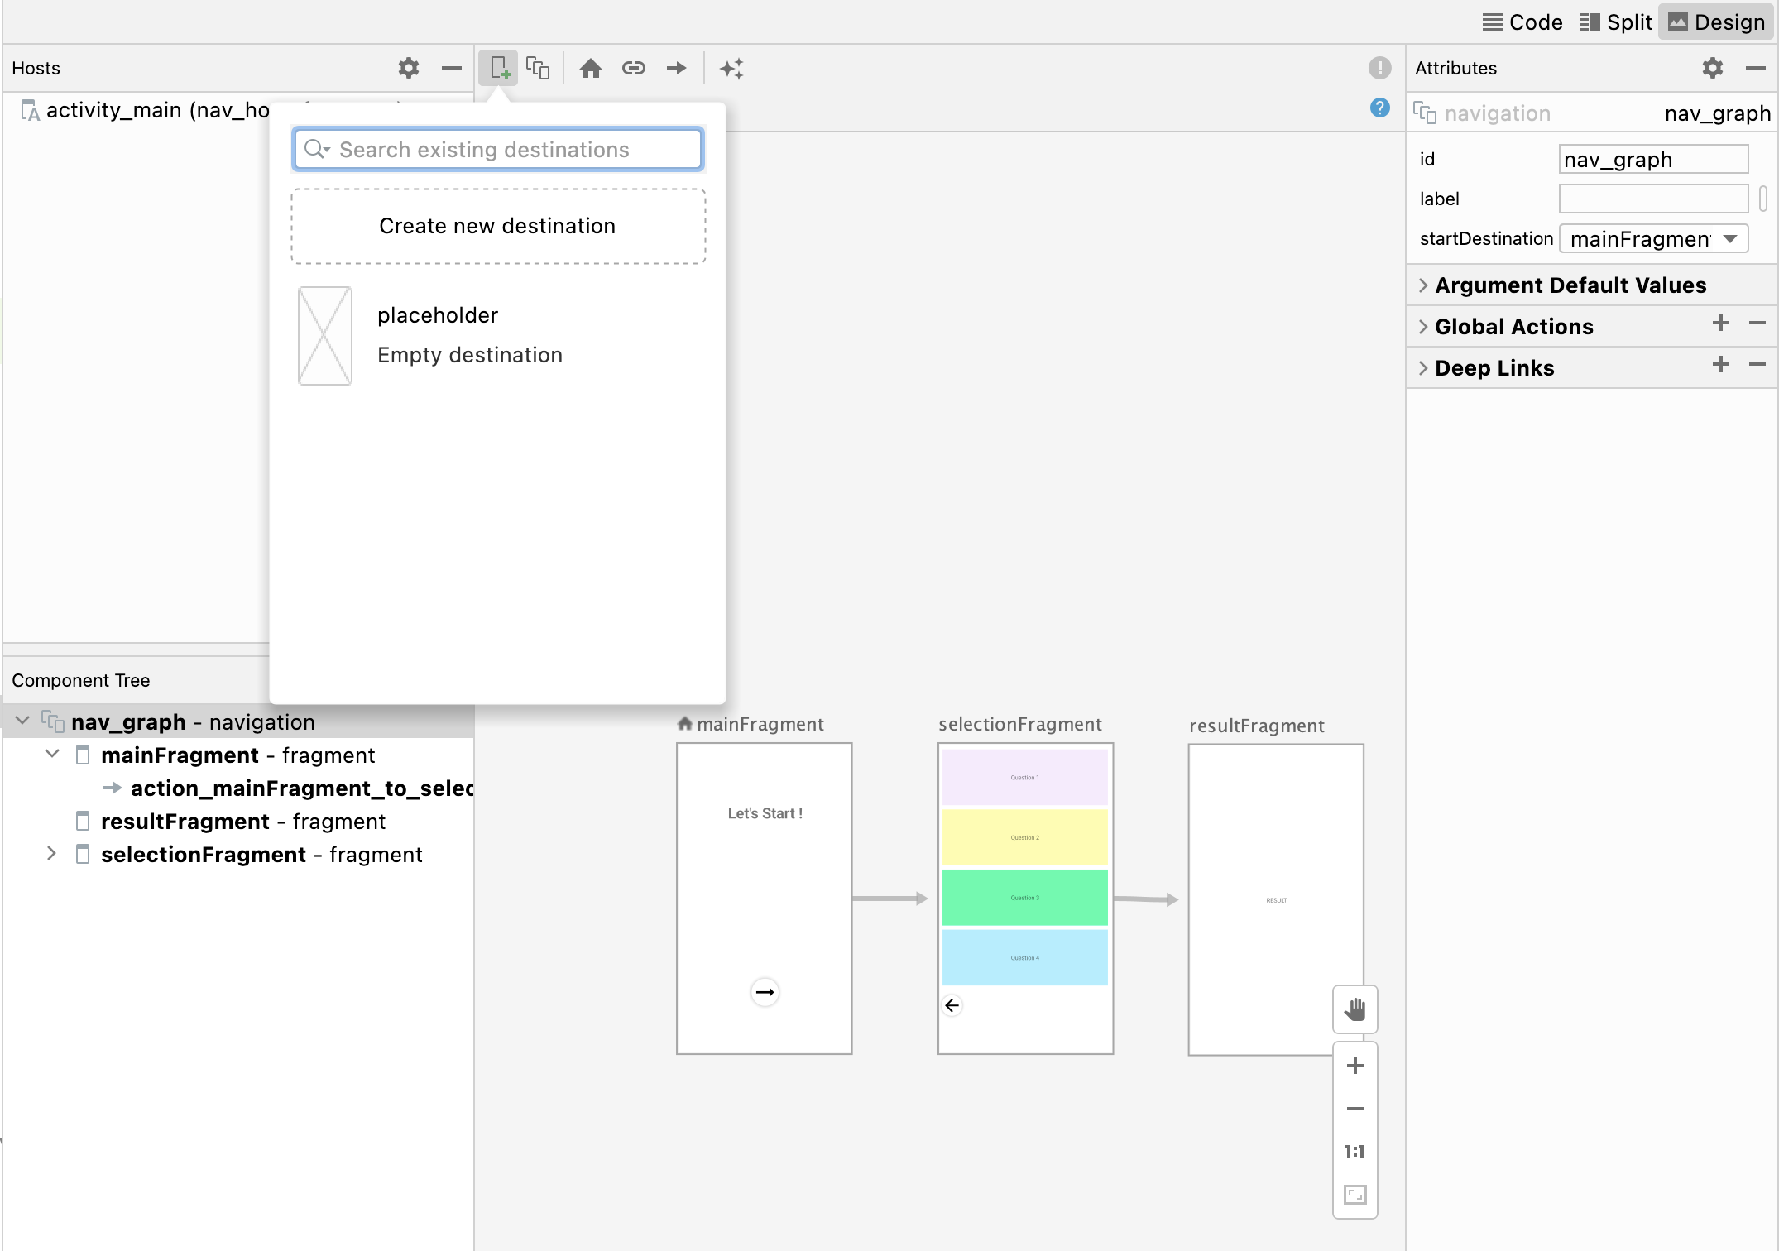This screenshot has width=1779, height=1251.
Task: Click the warning indicator icon
Action: click(1379, 68)
